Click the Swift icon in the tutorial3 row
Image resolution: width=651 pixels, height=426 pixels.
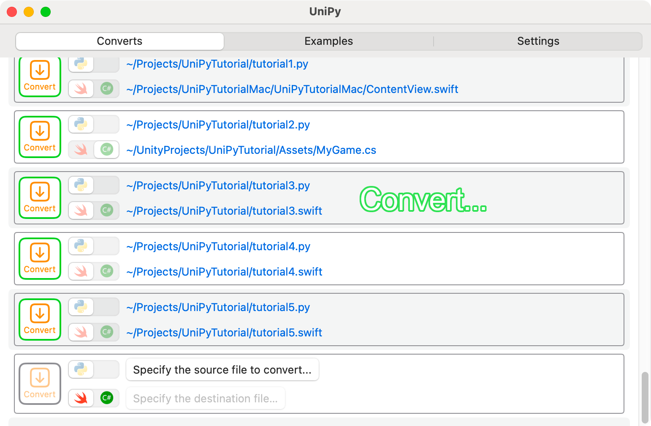pyautogui.click(x=81, y=210)
